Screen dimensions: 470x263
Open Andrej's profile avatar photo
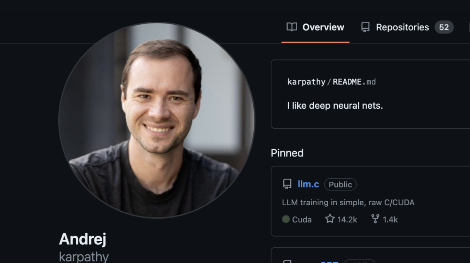pyautogui.click(x=157, y=120)
